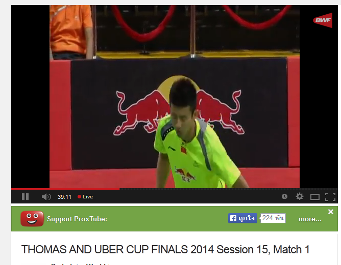Image resolution: width=341 pixels, height=265 pixels.
Task: Mute audio with the speaker icon
Action: (46, 197)
